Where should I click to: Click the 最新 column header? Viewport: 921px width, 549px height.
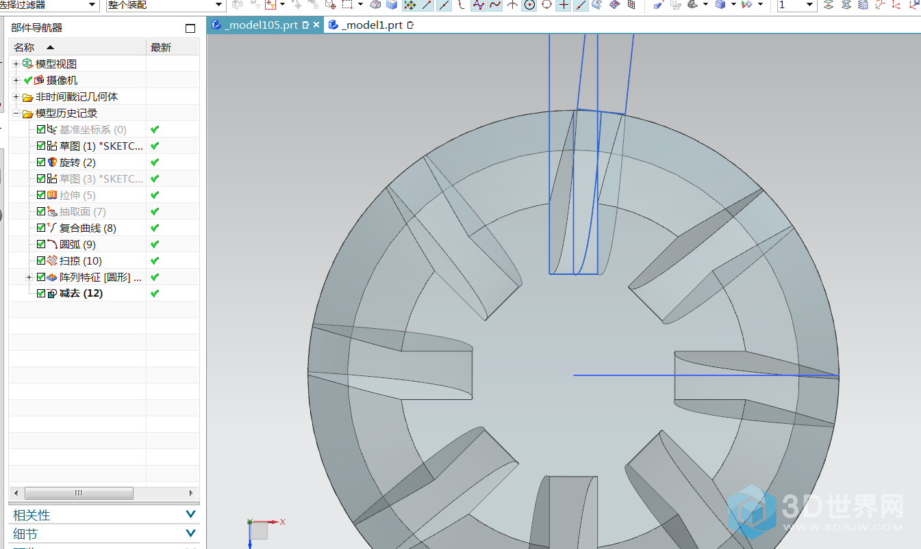click(173, 47)
